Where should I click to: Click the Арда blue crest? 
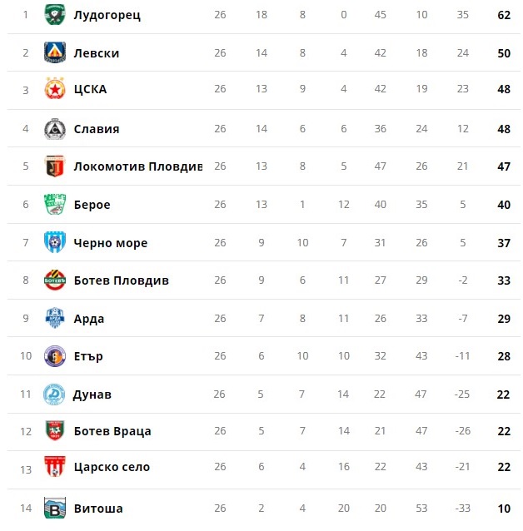click(55, 318)
